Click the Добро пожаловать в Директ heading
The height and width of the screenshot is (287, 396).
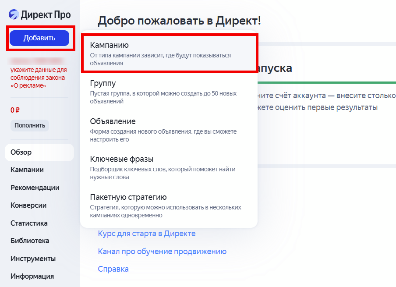pyautogui.click(x=179, y=21)
